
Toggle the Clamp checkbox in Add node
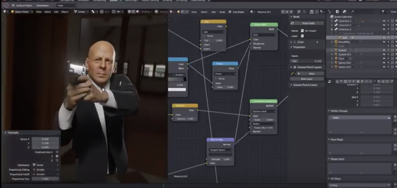pyautogui.click(x=204, y=36)
